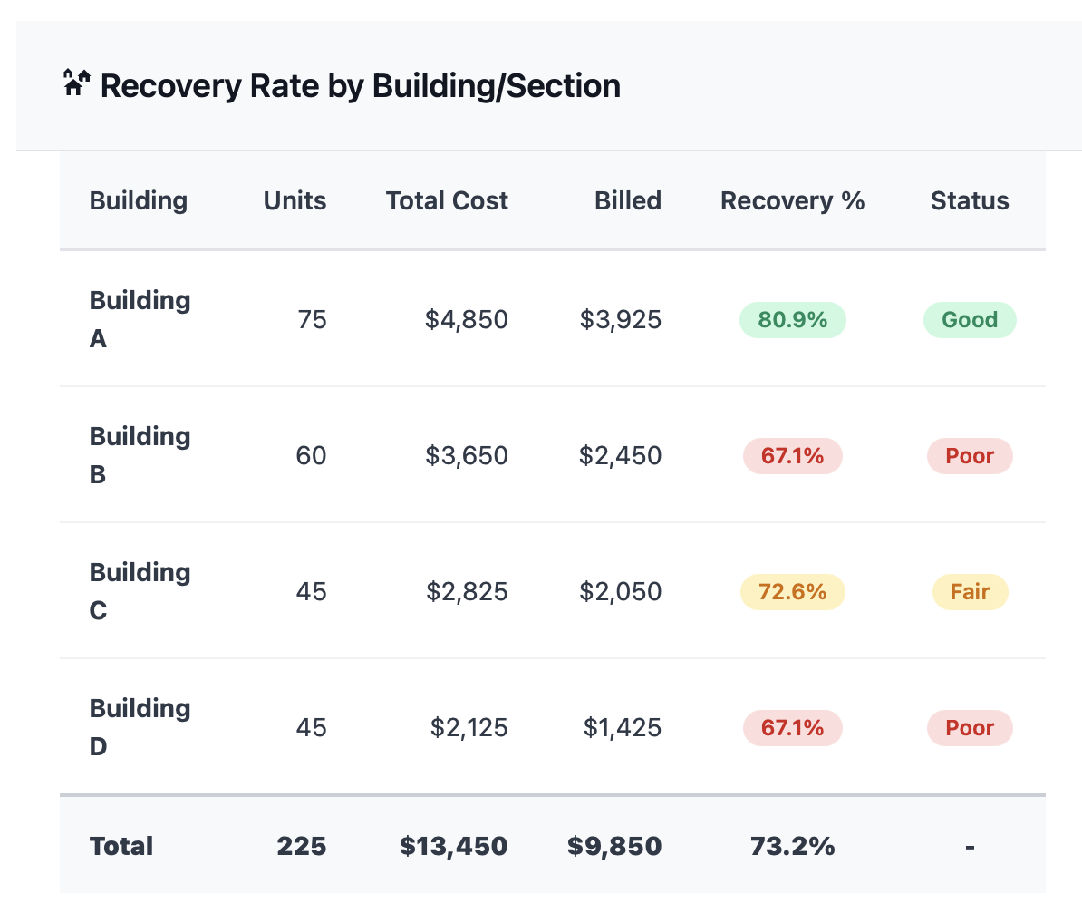The width and height of the screenshot is (1082, 923).
Task: Click the Status column header
Action: (969, 200)
